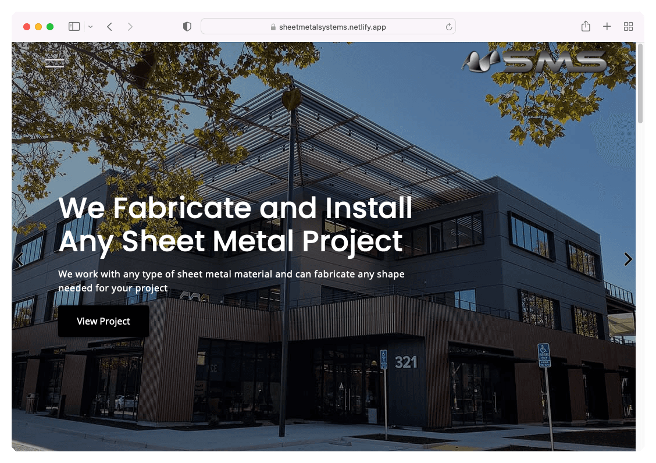This screenshot has width=656, height=463.
Task: Reload the current page
Action: pyautogui.click(x=448, y=27)
